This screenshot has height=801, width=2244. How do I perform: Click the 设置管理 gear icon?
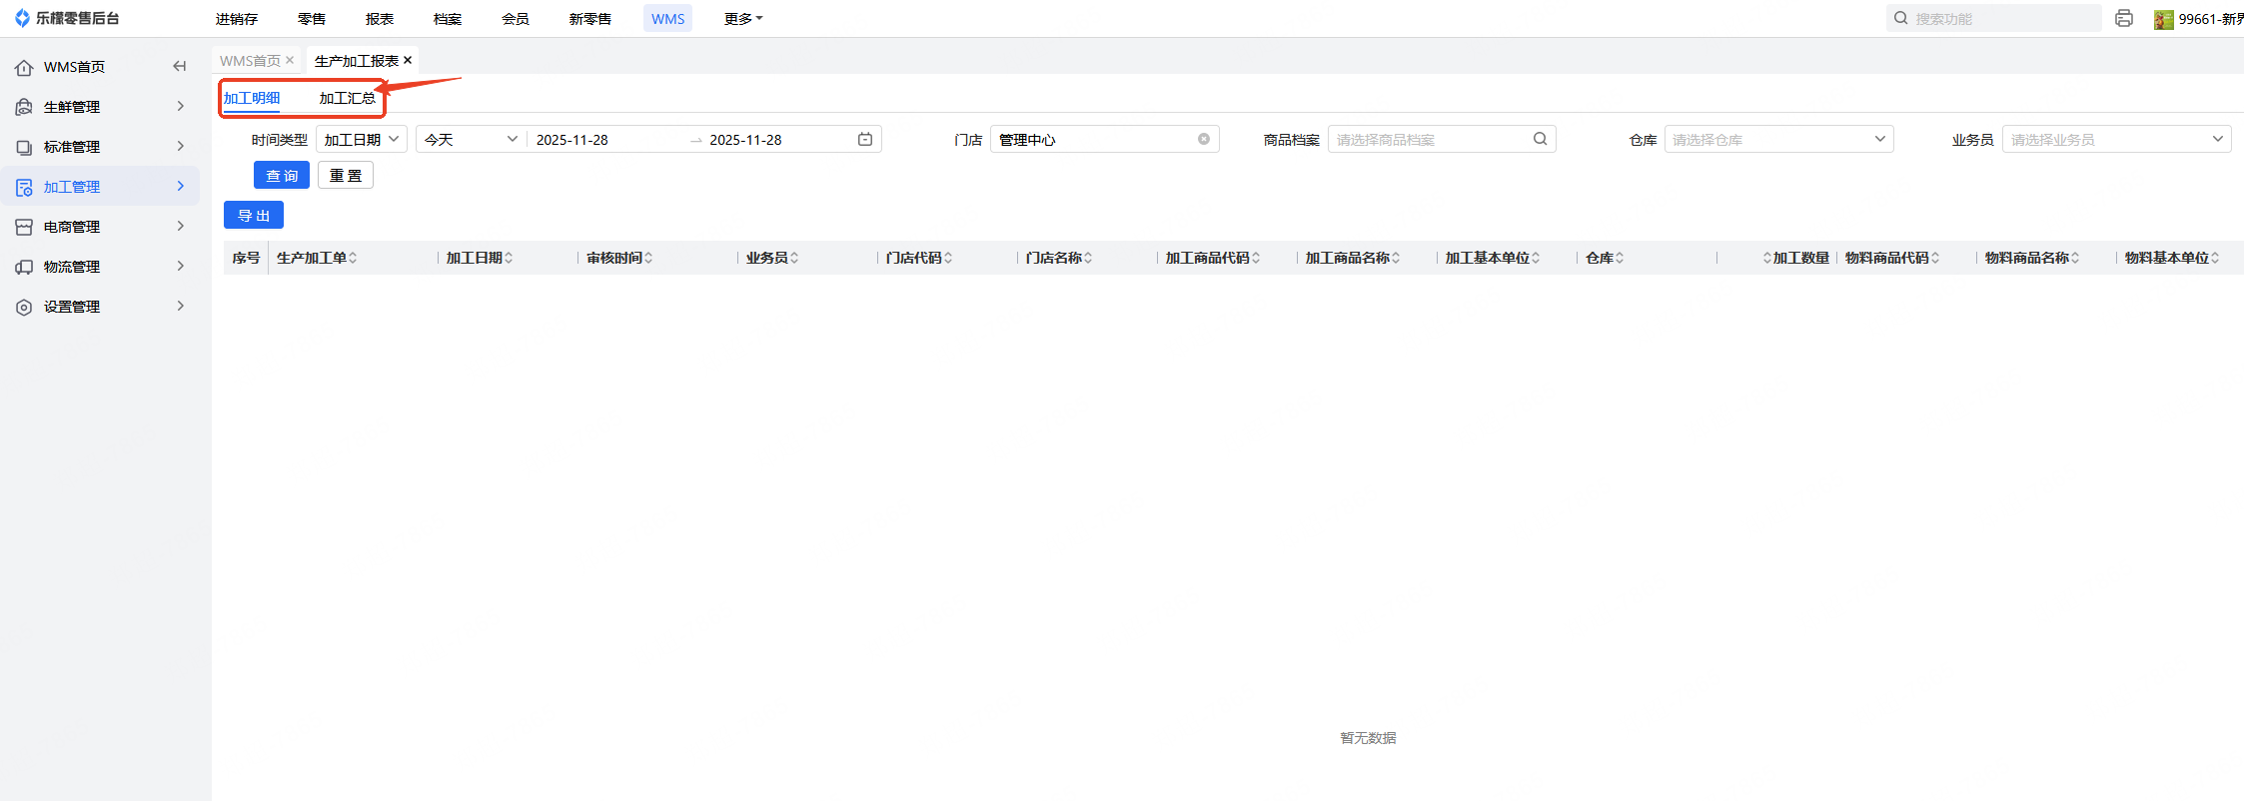[x=24, y=307]
